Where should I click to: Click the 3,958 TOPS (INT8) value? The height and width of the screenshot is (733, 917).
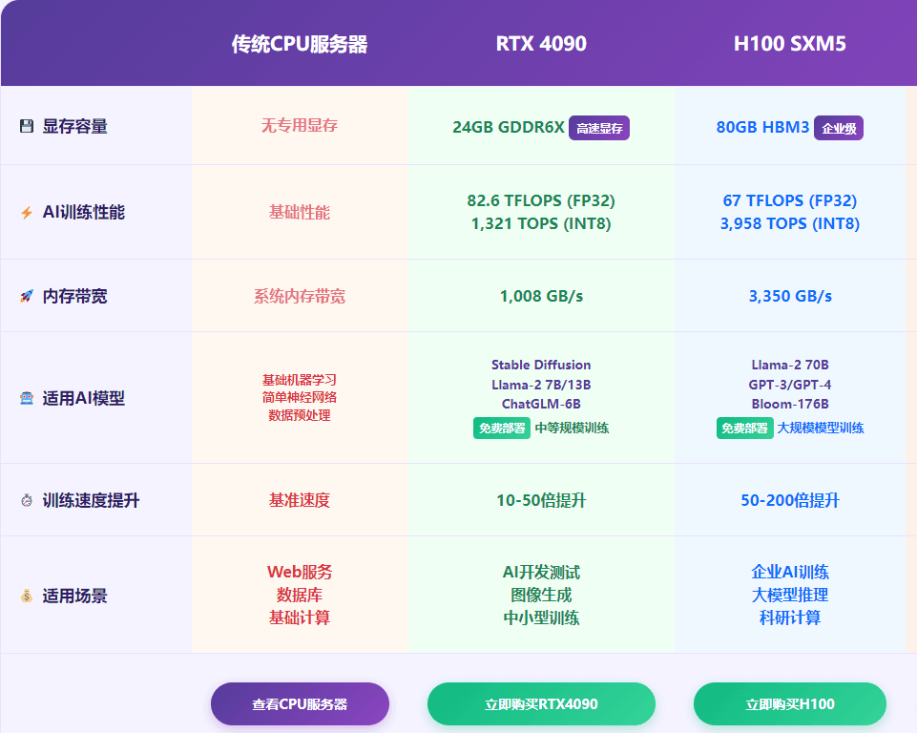coord(790,223)
